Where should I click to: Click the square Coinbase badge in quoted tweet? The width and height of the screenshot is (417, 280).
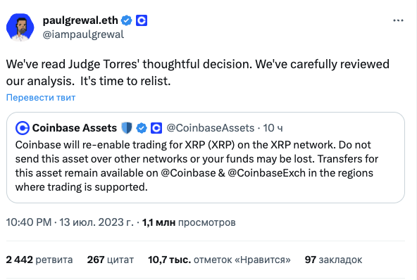[x=156, y=128]
